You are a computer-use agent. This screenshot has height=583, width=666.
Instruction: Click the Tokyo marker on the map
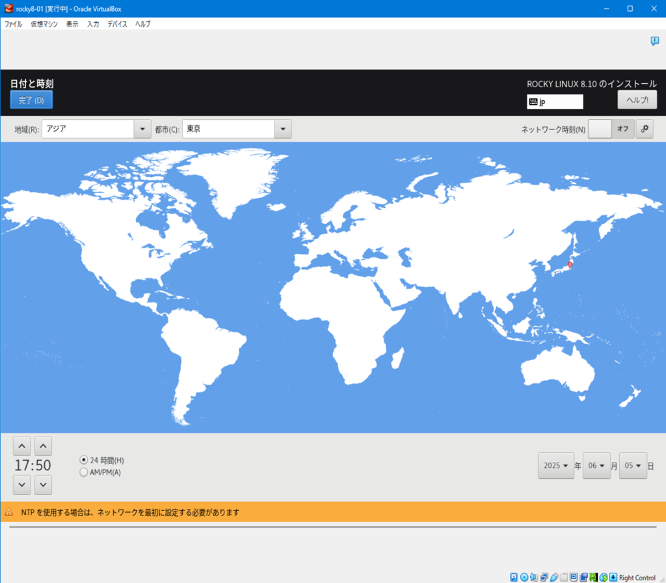click(x=570, y=264)
